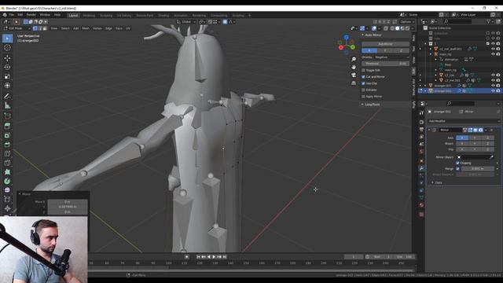Switch to face select mode
Screen dimensions: 503x283
[x=45, y=28]
